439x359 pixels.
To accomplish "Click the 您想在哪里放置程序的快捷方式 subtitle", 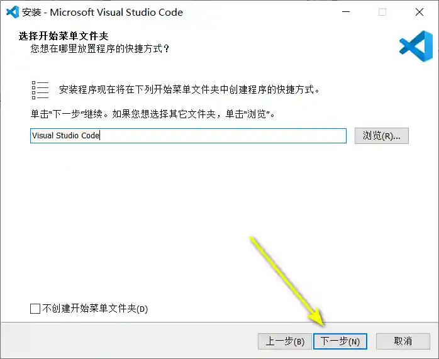I will point(101,48).
